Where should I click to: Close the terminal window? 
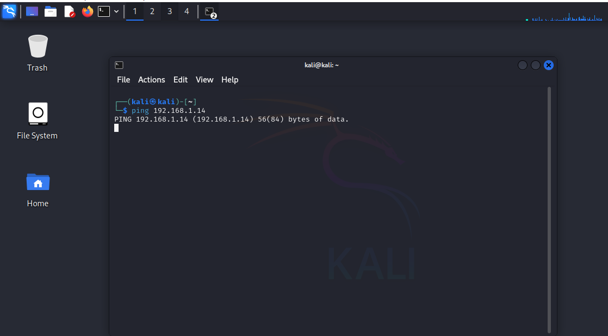click(548, 65)
